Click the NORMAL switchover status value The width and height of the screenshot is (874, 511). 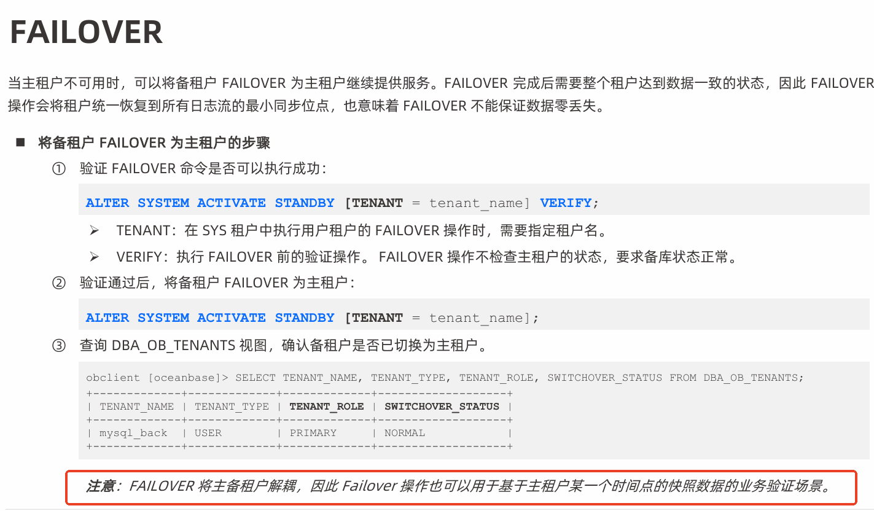(404, 433)
